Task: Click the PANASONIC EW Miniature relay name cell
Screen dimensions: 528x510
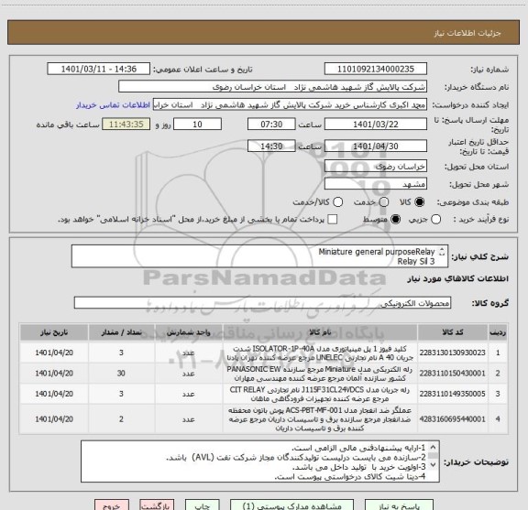Action: pyautogui.click(x=320, y=374)
